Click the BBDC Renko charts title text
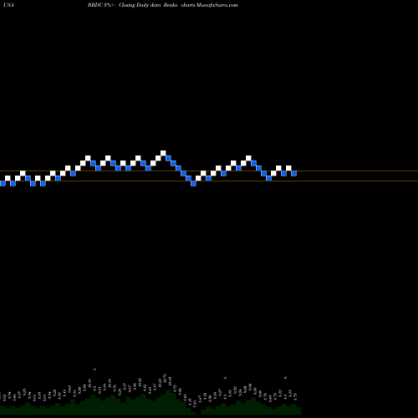The width and height of the screenshot is (418, 418). tap(163, 5)
